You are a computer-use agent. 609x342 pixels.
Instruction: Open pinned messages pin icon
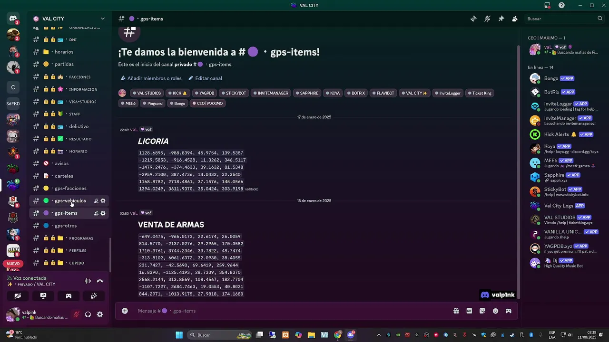(501, 19)
